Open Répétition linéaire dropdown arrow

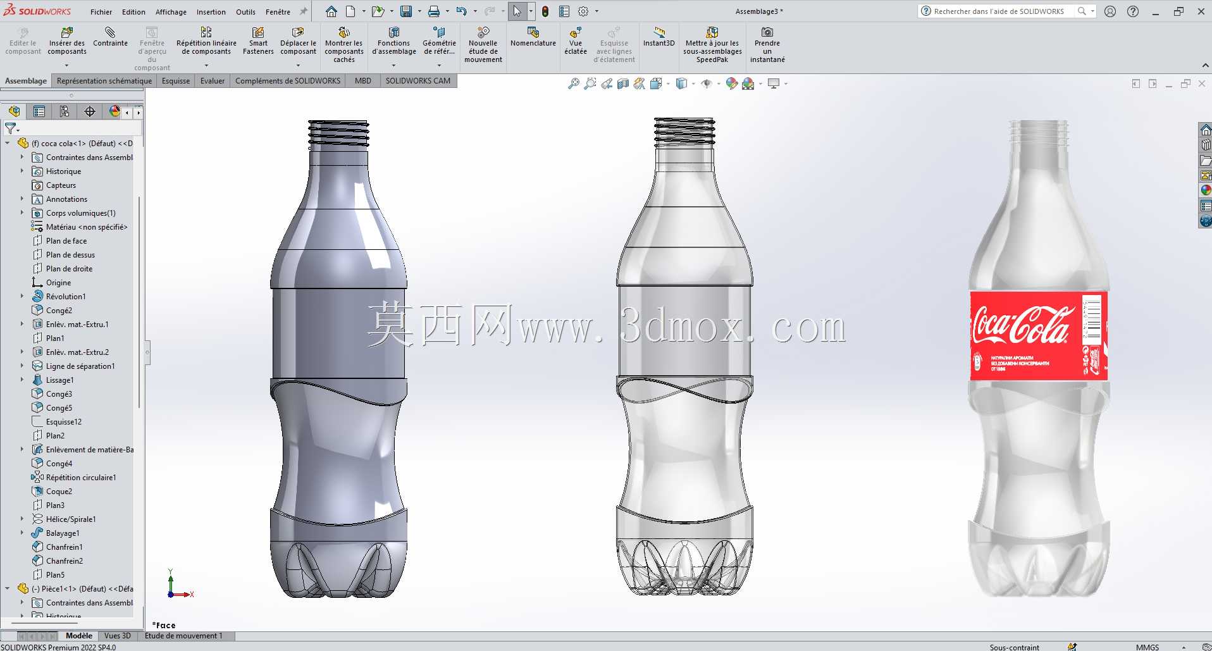206,65
